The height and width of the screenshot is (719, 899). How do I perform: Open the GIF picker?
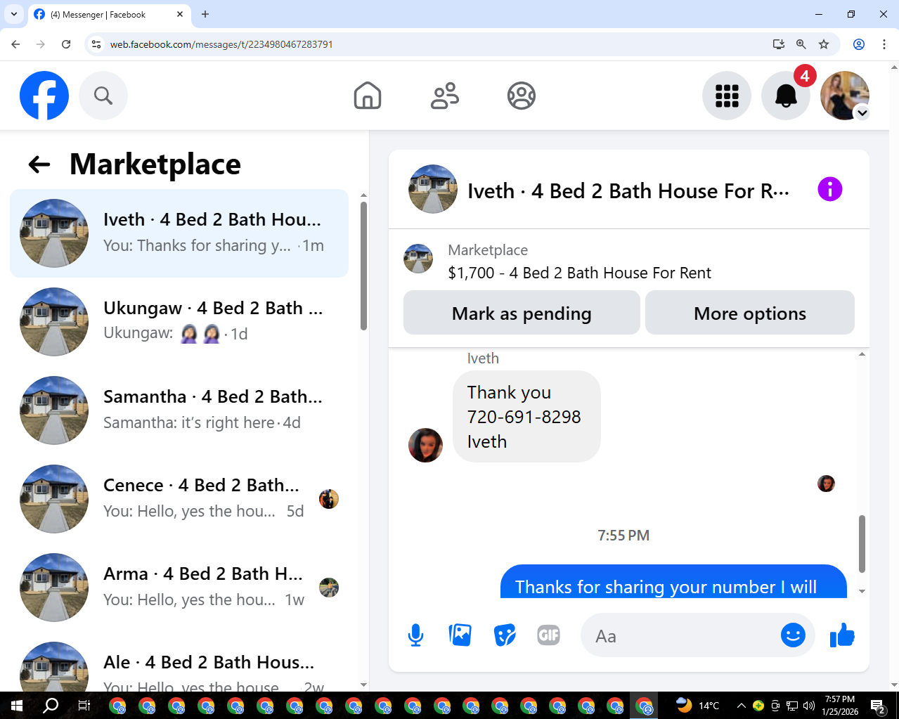(x=549, y=635)
